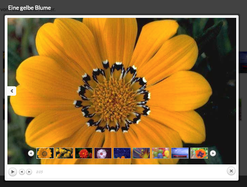Close the lightbox with the X button
The height and width of the screenshot is (187, 247).
point(231,171)
